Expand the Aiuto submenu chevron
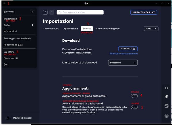The image size is (172, 125). (x=32, y=25)
